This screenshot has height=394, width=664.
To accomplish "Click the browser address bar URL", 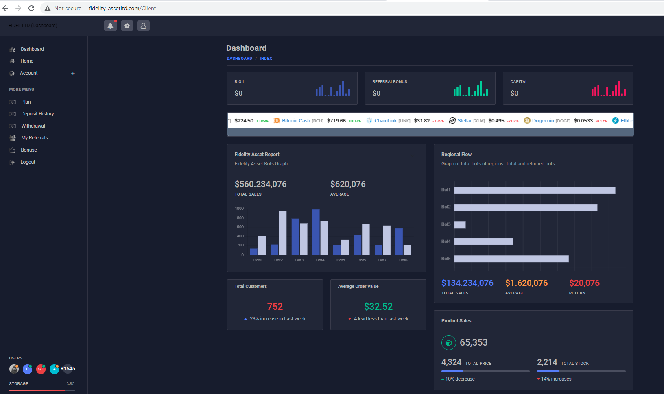I will (122, 8).
